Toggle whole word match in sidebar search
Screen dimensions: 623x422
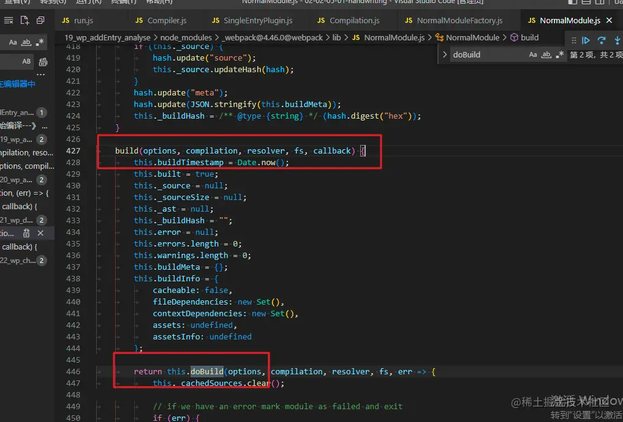26,42
